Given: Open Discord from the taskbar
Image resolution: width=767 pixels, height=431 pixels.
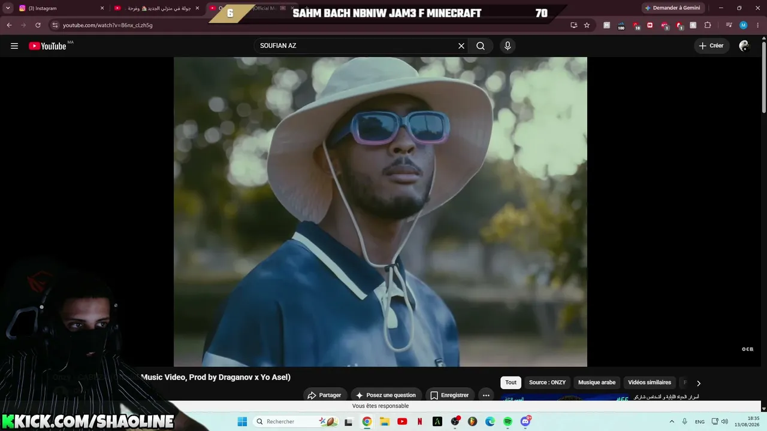Looking at the screenshot, I should (526, 421).
